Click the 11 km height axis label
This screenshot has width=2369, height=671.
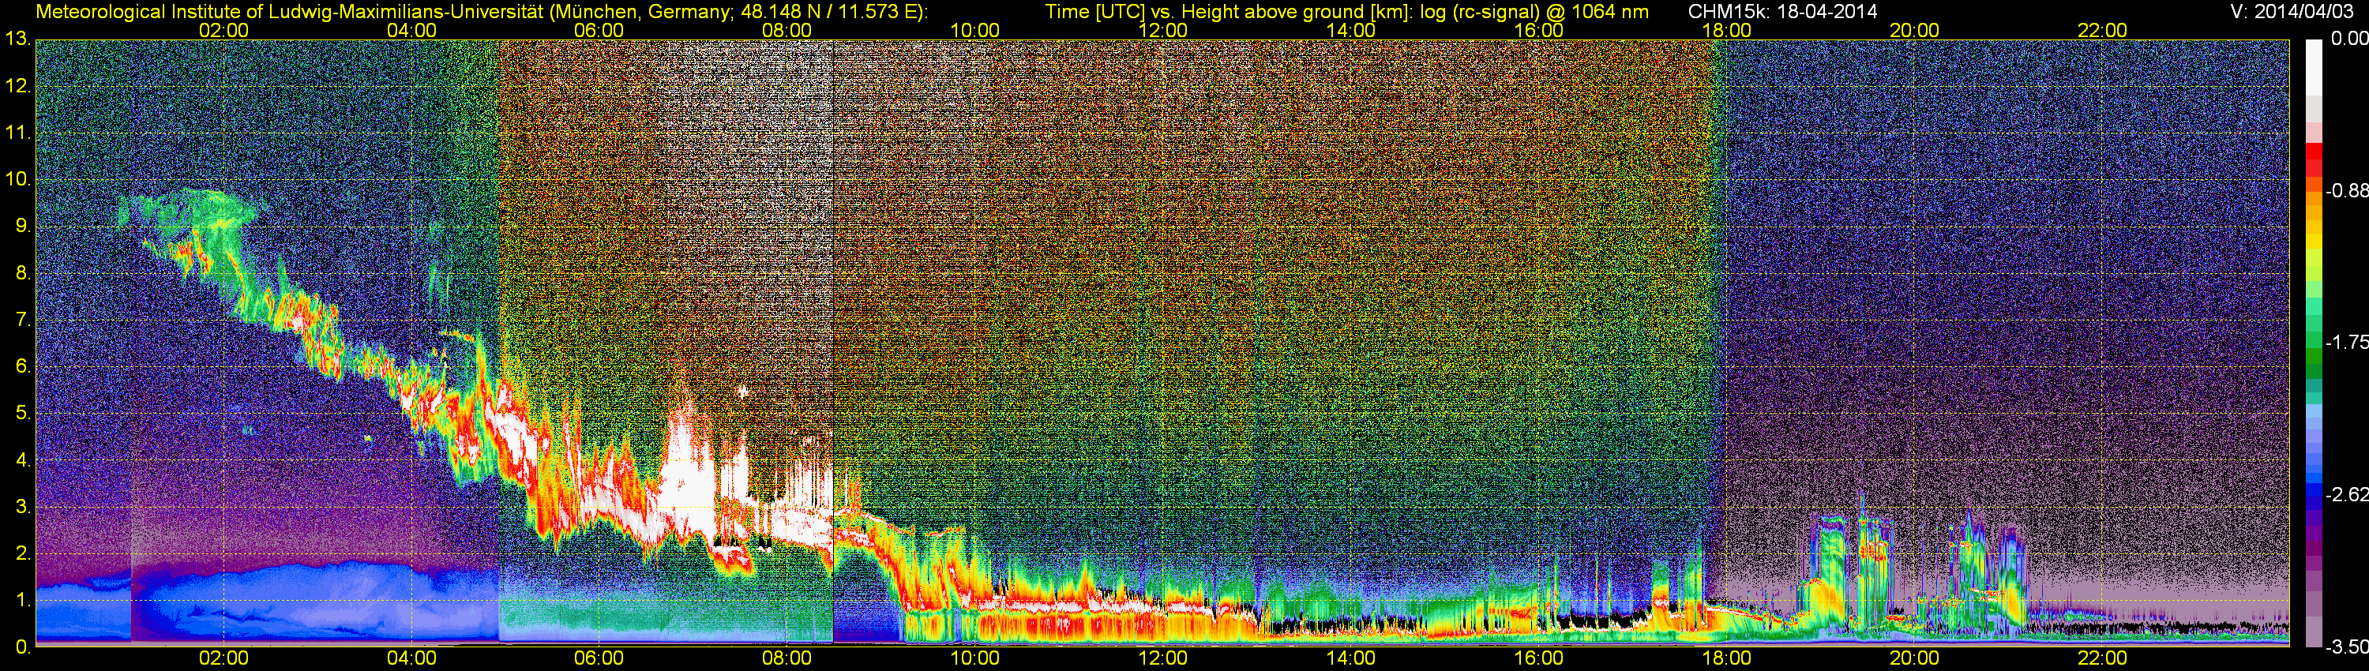[17, 133]
